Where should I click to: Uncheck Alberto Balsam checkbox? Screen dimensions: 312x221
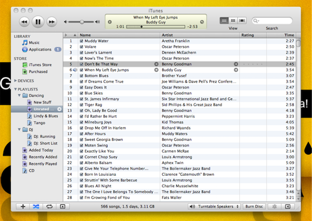point(82,163)
